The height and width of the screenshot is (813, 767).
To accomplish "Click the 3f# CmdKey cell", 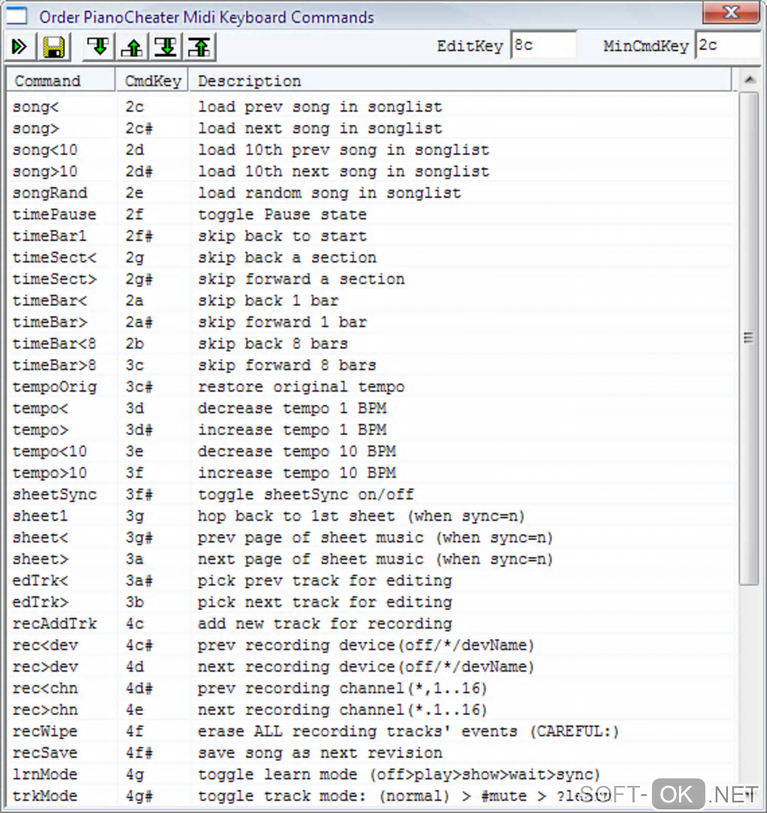I will (139, 495).
